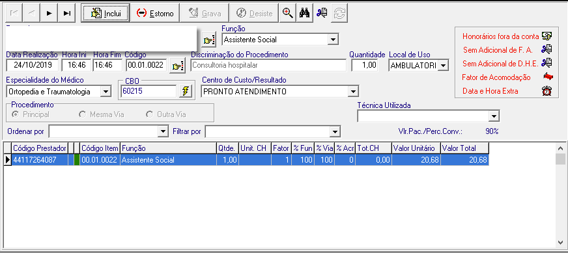Jump to last record arrow
The height and width of the screenshot is (253, 568).
pyautogui.click(x=66, y=14)
